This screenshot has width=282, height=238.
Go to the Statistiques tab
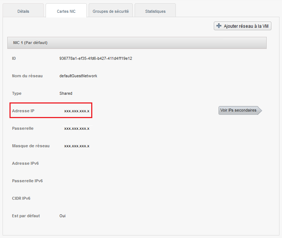click(x=155, y=11)
